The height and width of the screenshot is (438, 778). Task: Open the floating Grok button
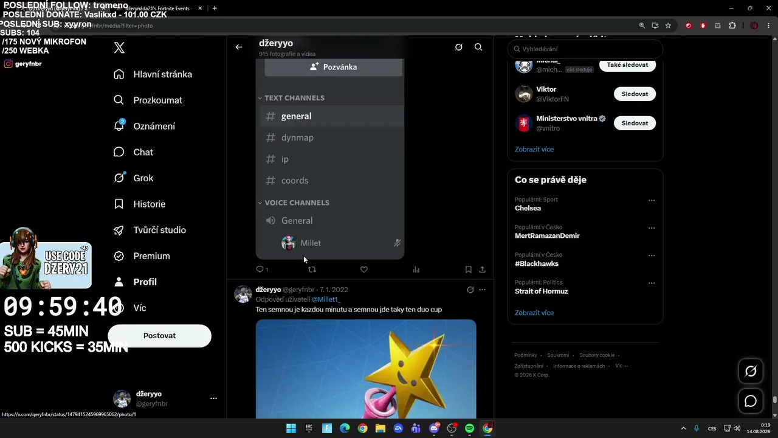(x=751, y=371)
